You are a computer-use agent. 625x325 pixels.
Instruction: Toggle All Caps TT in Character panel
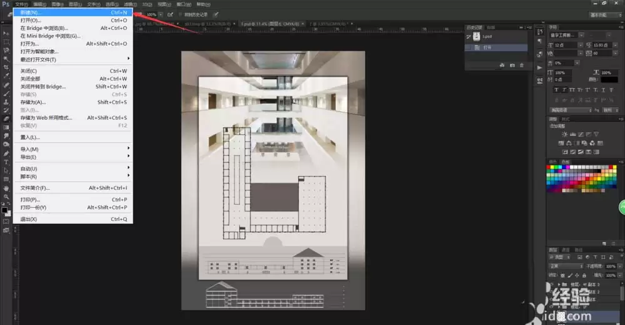coord(572,90)
